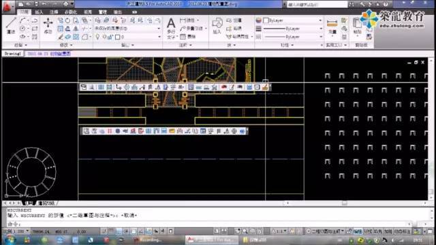The width and height of the screenshot is (436, 245).
Task: Click the Create block button
Action: [x=234, y=20]
